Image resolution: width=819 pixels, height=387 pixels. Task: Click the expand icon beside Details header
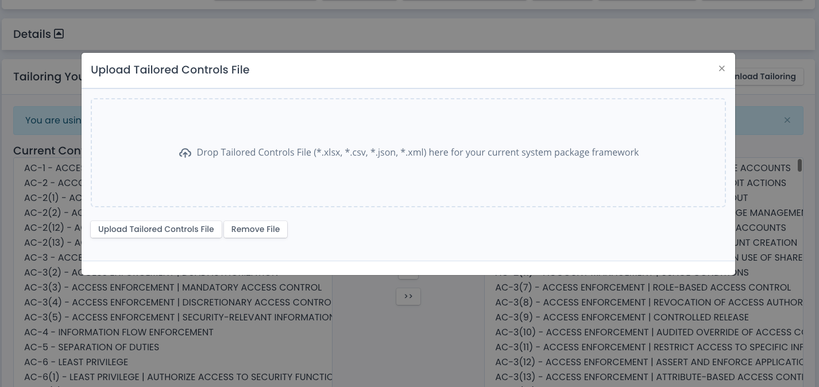(x=58, y=34)
